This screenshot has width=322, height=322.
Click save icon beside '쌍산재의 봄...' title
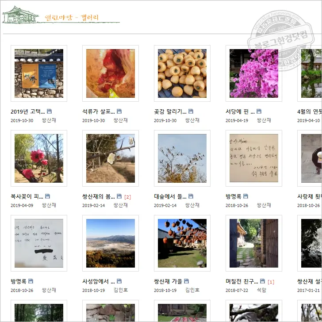119,196
